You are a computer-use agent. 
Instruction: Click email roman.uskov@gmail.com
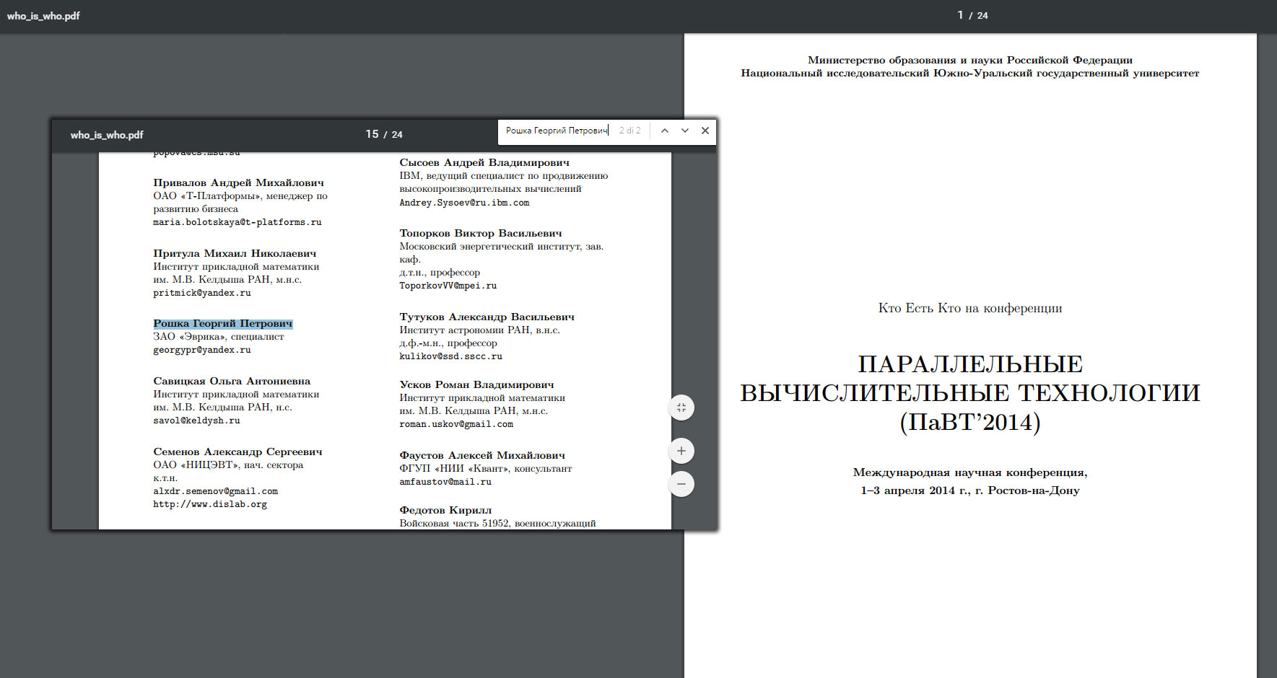click(x=456, y=424)
